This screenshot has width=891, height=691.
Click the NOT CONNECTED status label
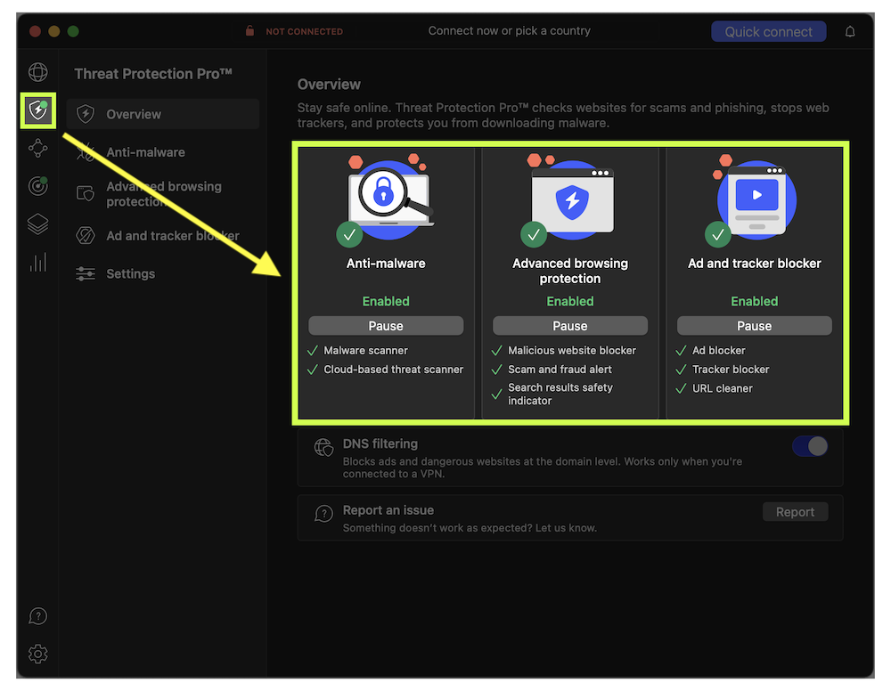pos(304,31)
